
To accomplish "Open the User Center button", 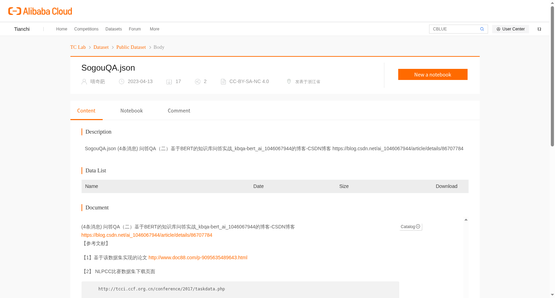I will [511, 29].
